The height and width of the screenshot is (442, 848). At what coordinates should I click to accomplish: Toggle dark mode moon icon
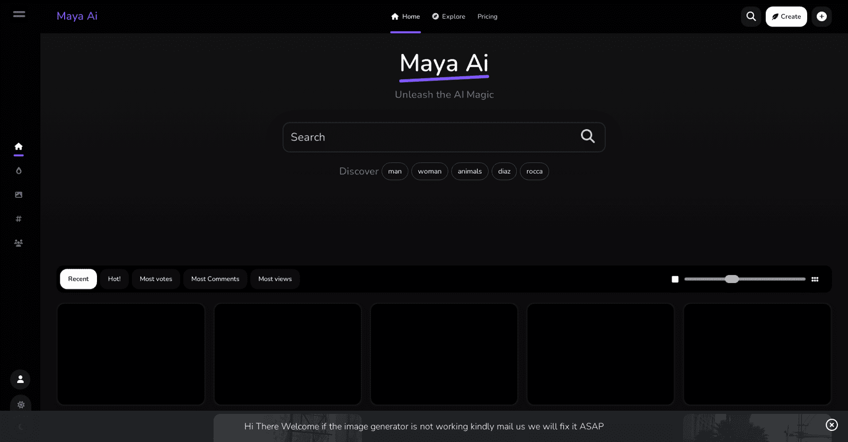pyautogui.click(x=21, y=427)
